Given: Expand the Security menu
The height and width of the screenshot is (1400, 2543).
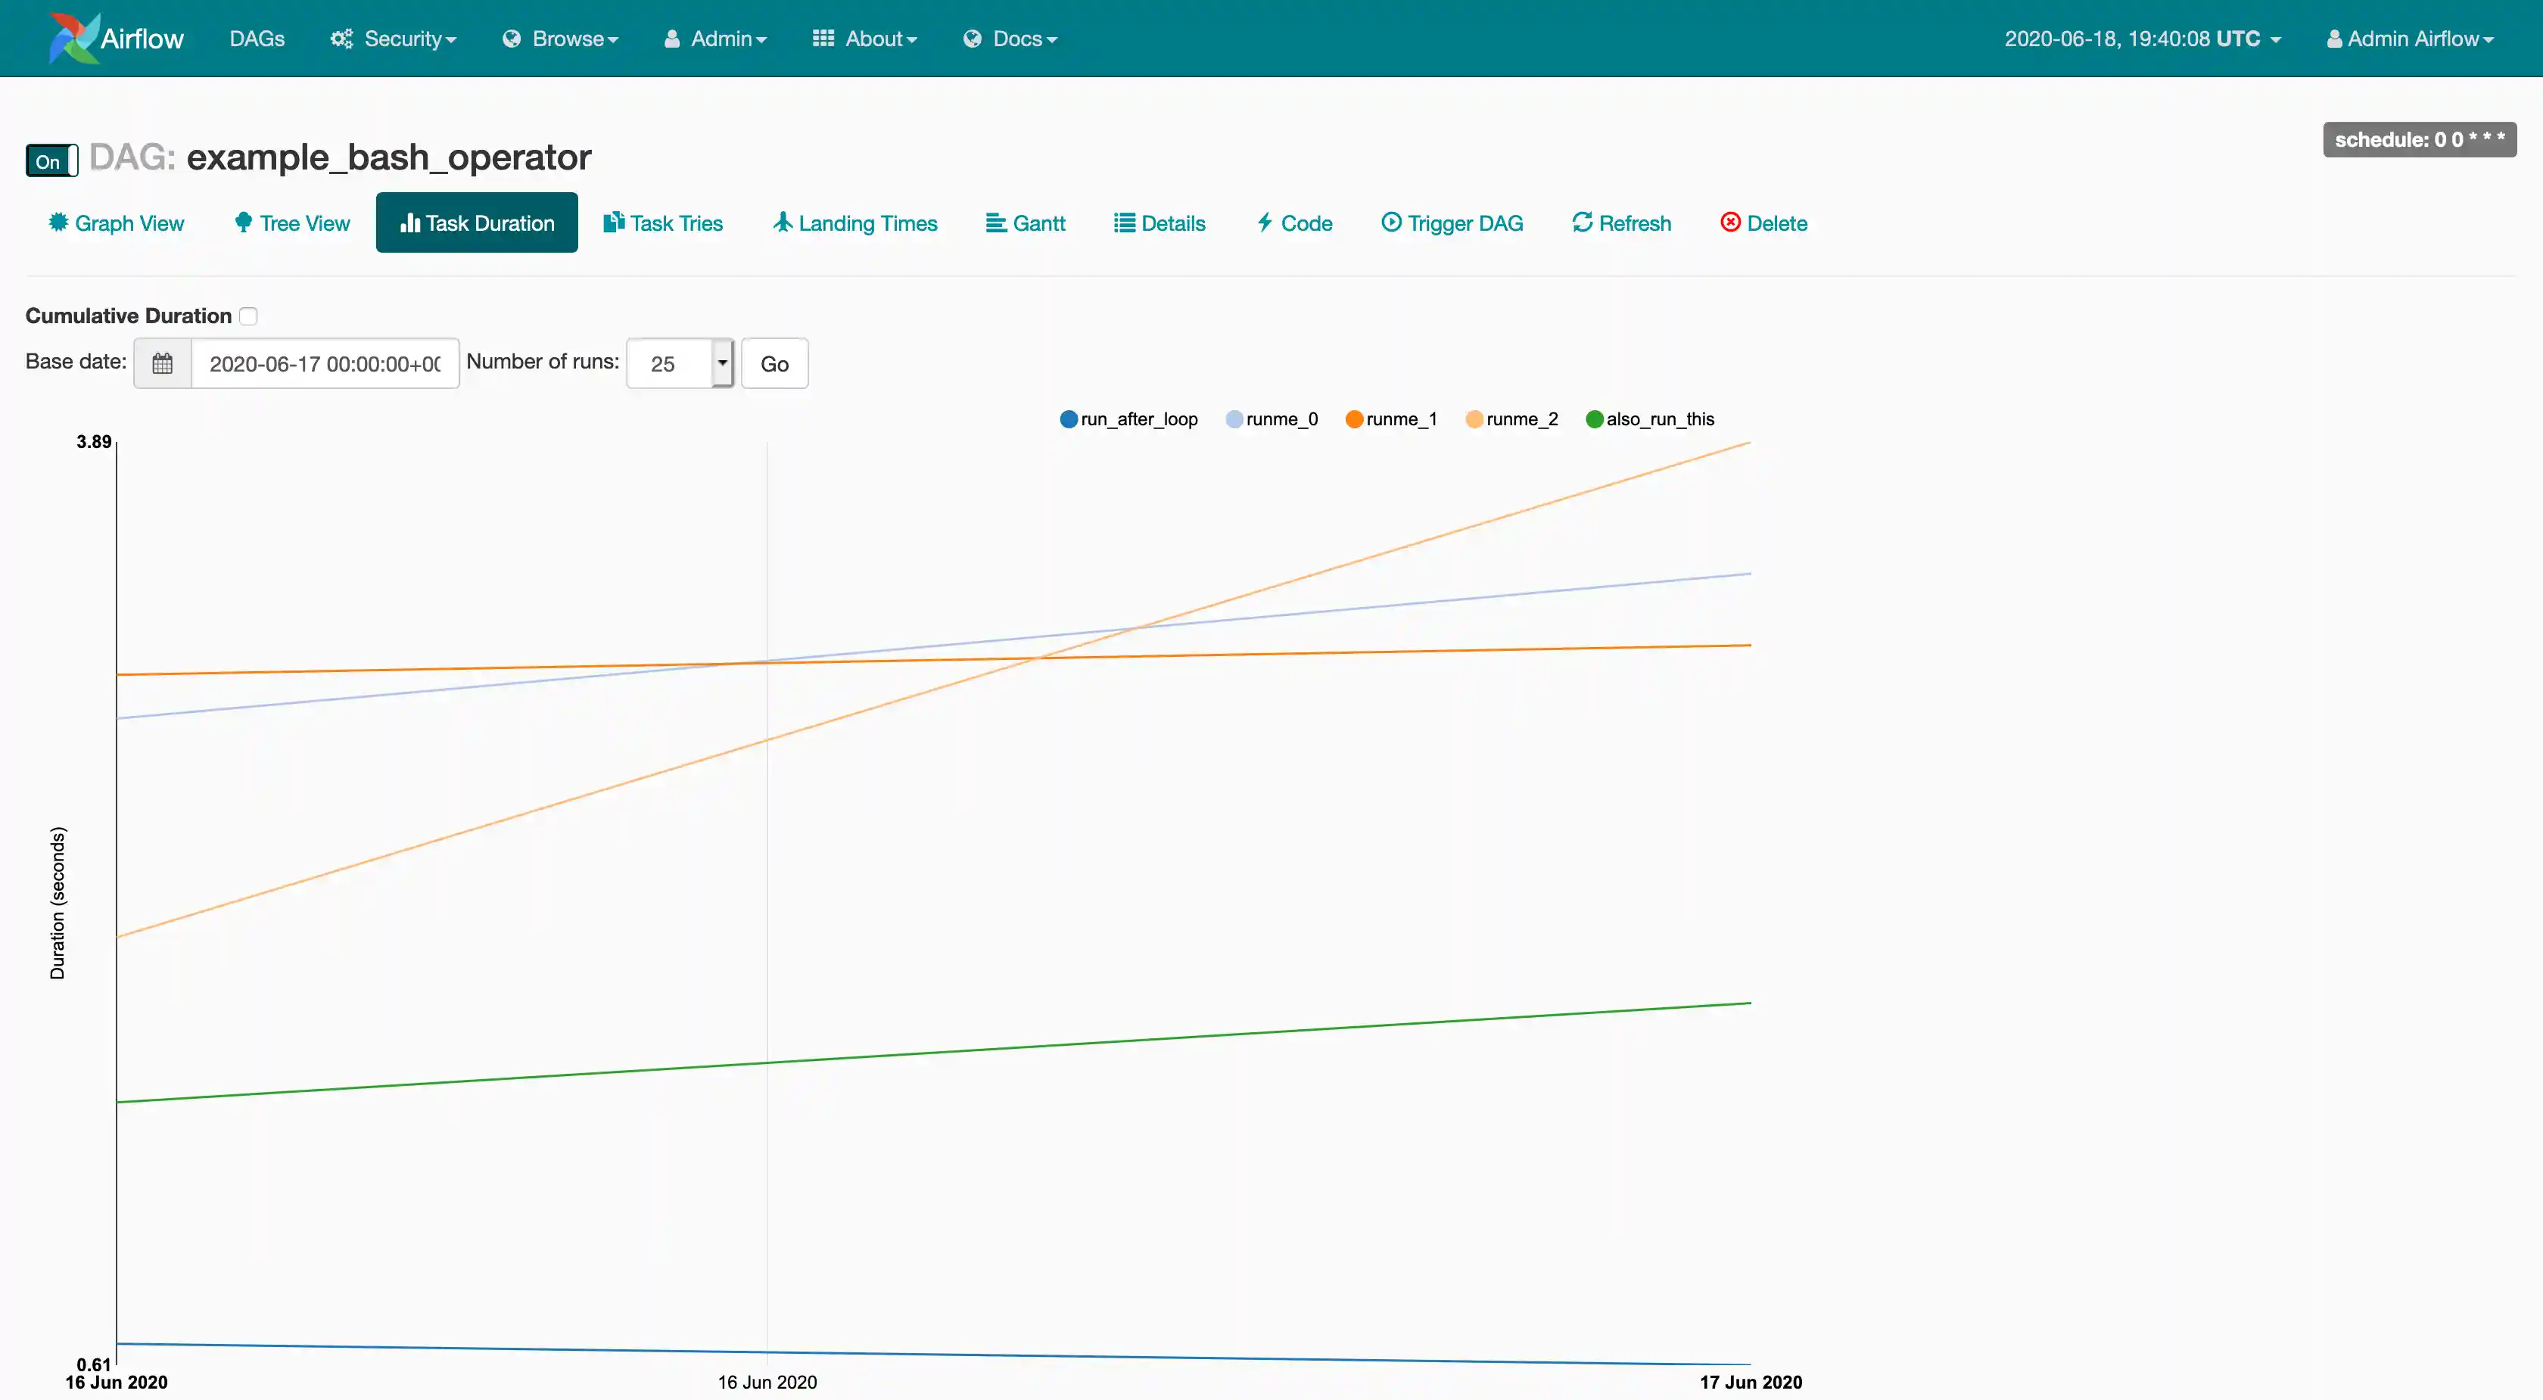Looking at the screenshot, I should pyautogui.click(x=394, y=39).
